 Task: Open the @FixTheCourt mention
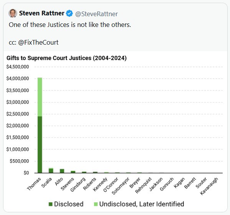[x=38, y=42]
